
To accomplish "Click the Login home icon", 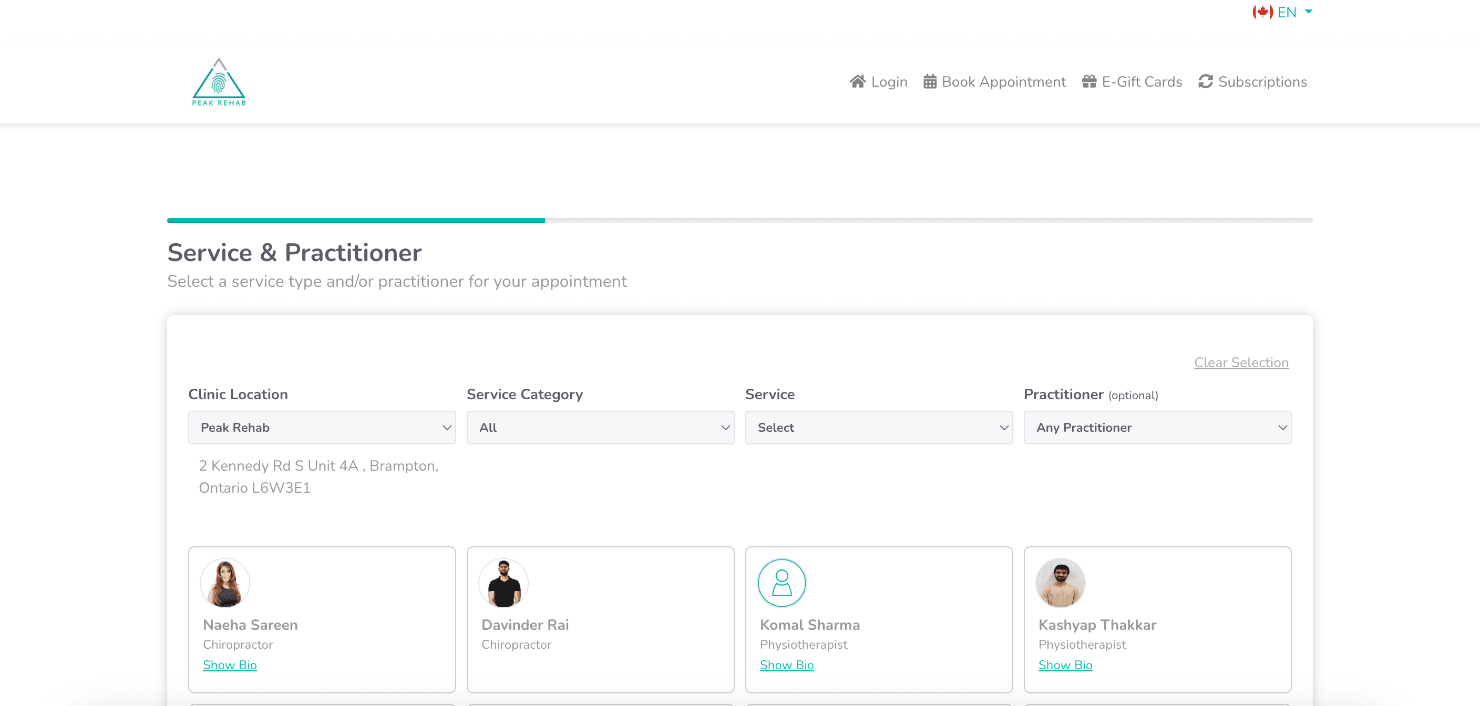I will pyautogui.click(x=858, y=81).
